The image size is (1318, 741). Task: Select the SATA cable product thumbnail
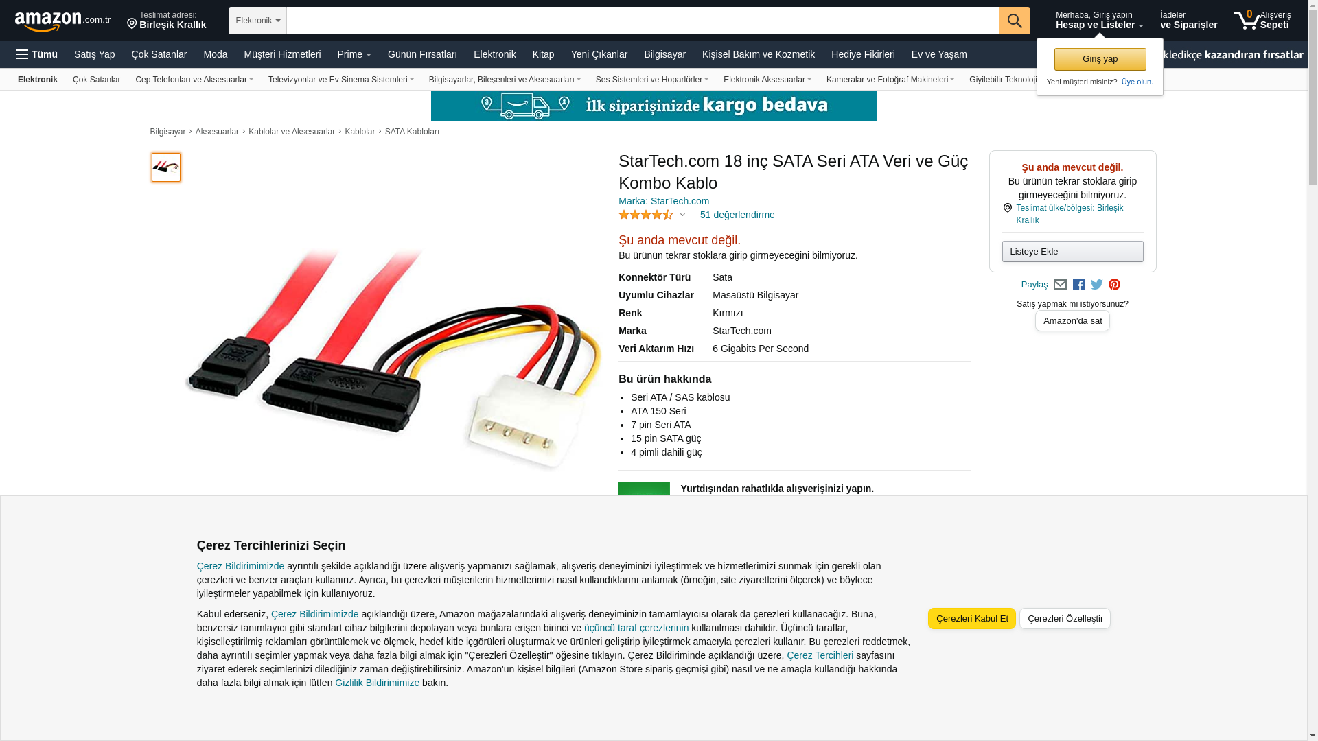pos(166,167)
